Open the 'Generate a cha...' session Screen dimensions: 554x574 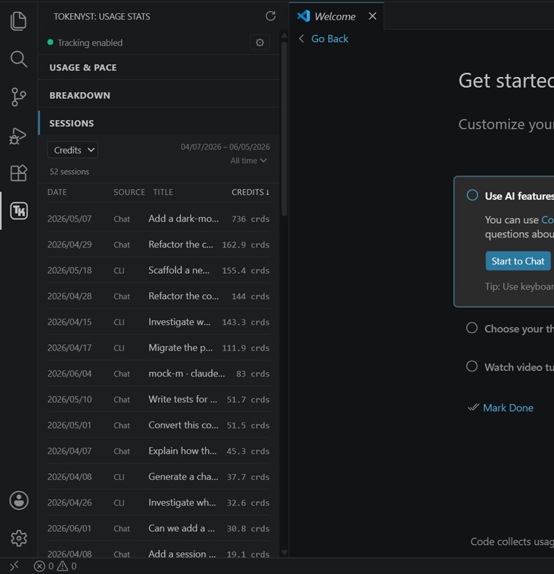[158, 477]
